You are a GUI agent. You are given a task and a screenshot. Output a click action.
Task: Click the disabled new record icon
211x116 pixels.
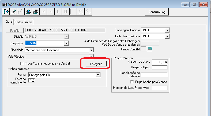coord(21,12)
